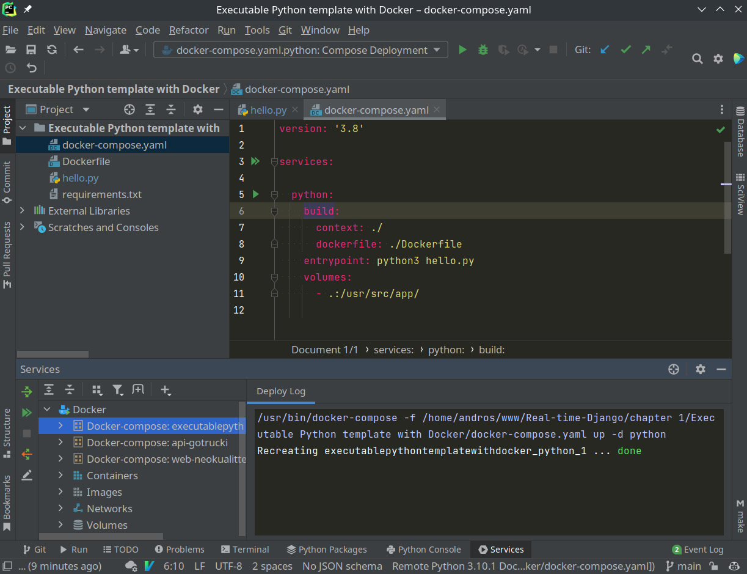
Task: Run all services from gutter on line 3
Action: 255,161
